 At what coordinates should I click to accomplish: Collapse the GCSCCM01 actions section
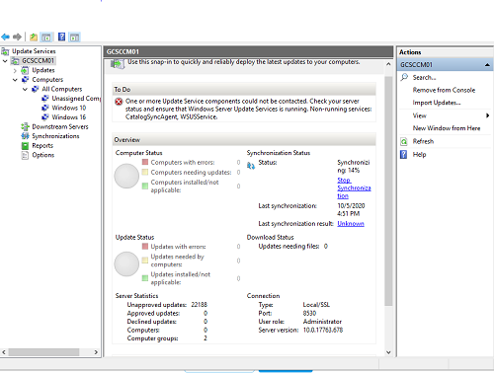click(x=487, y=65)
